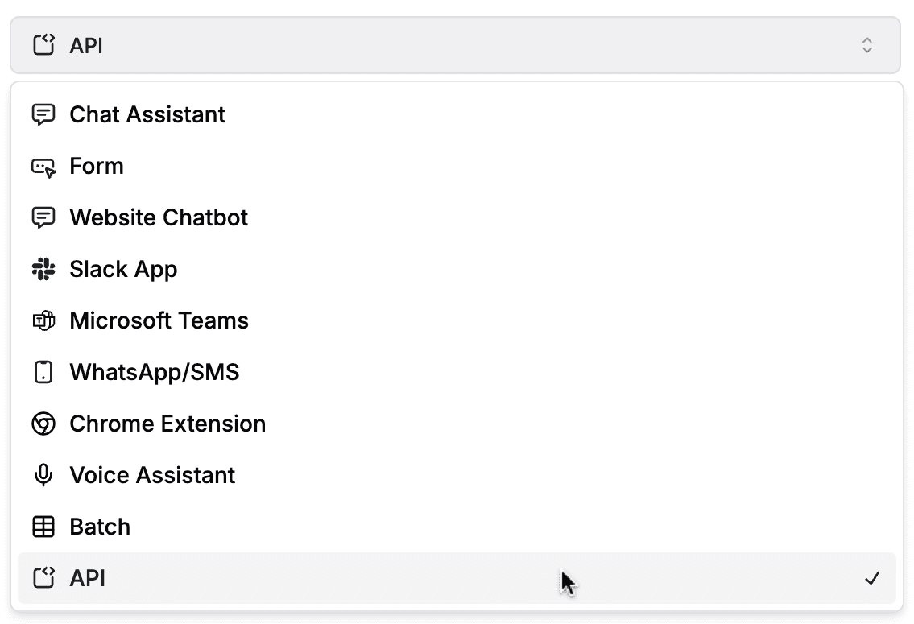Click the API icon in the selector header
The height and width of the screenshot is (624, 914).
[x=43, y=45]
